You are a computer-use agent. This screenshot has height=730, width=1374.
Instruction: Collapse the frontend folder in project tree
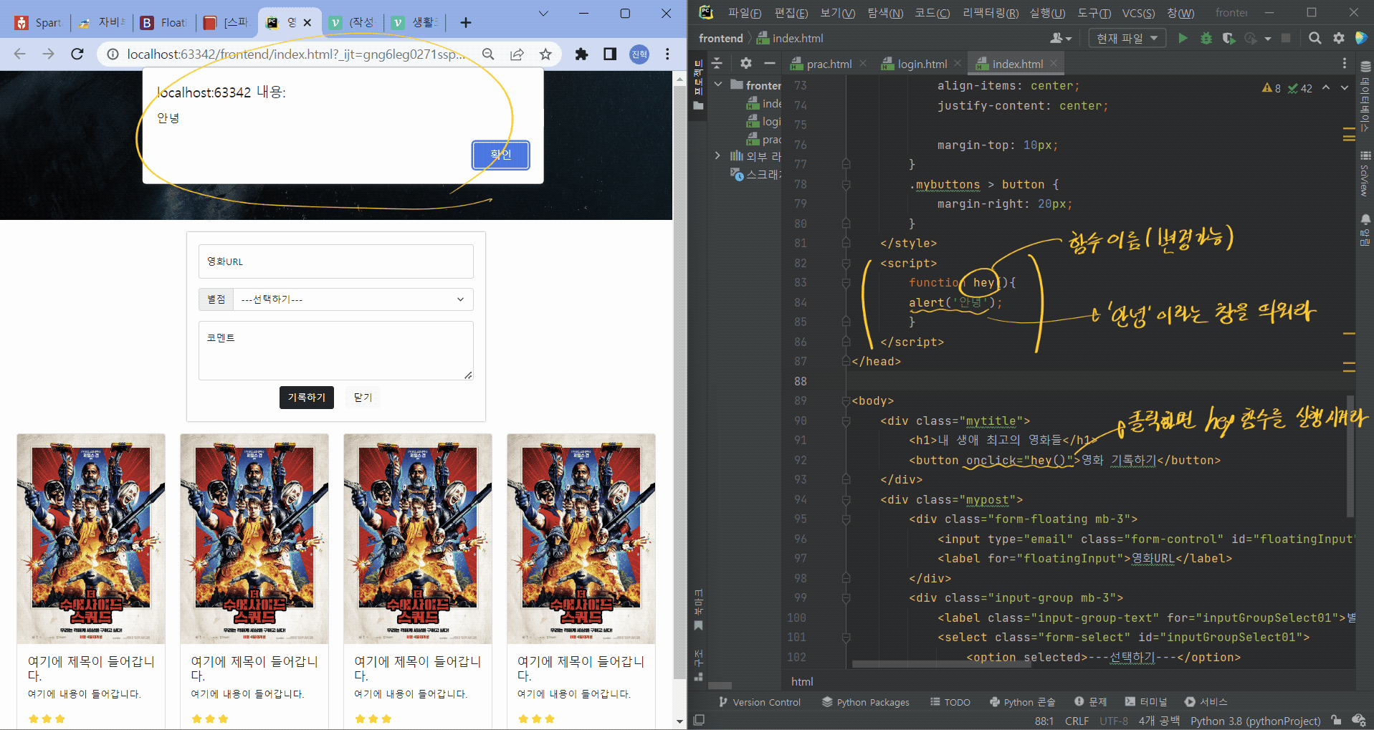point(718,85)
